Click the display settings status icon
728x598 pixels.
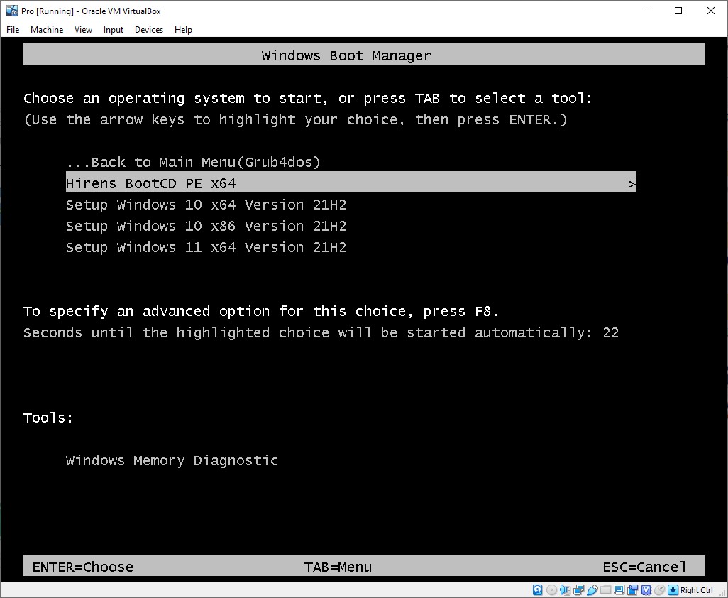(619, 589)
